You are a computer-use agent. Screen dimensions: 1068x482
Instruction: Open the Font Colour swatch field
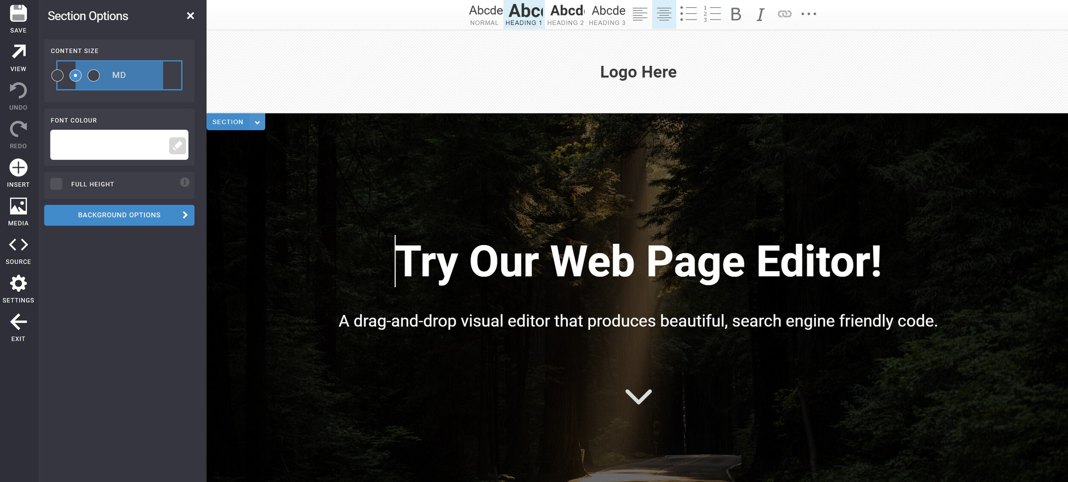pyautogui.click(x=109, y=145)
